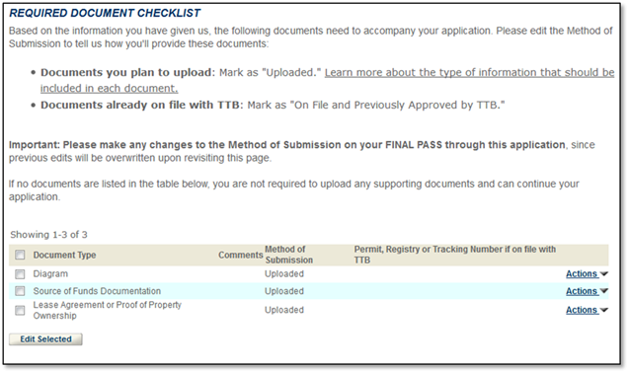Expand Actions menu for Source of Funds
This screenshot has width=629, height=373.
(582, 291)
